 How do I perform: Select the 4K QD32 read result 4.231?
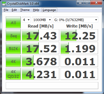pyautogui.click(x=40, y=74)
